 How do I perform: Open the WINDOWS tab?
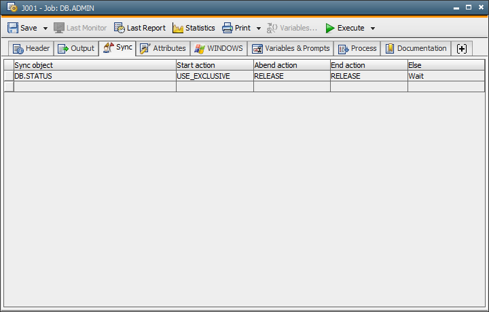(x=219, y=48)
